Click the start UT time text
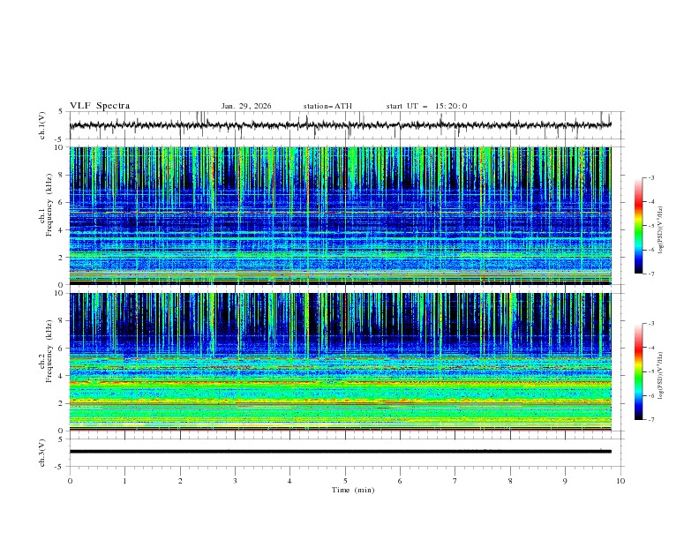 click(426, 106)
